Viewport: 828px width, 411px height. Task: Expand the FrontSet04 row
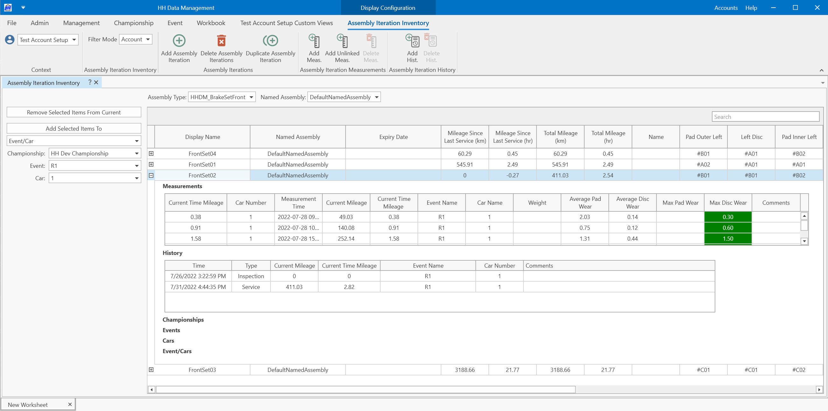(x=151, y=154)
